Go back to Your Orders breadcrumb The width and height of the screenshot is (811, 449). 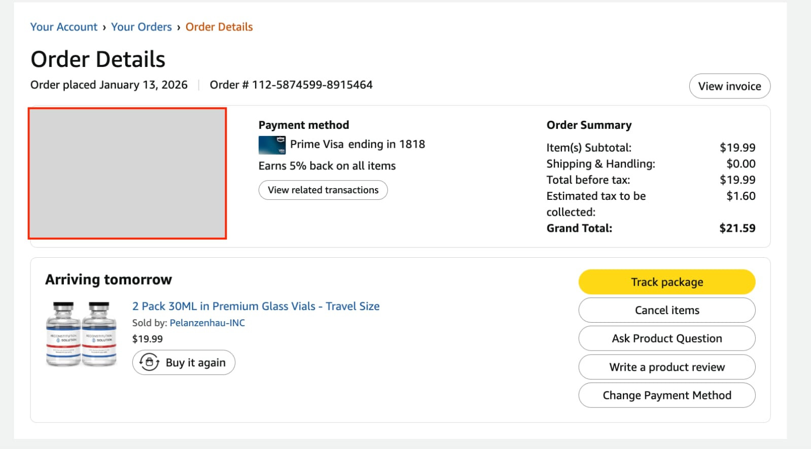click(x=142, y=27)
